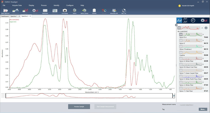Image resolution: width=210 pixels, height=113 pixels.
Task: Click the spectrum overview range strip
Action: (89, 96)
